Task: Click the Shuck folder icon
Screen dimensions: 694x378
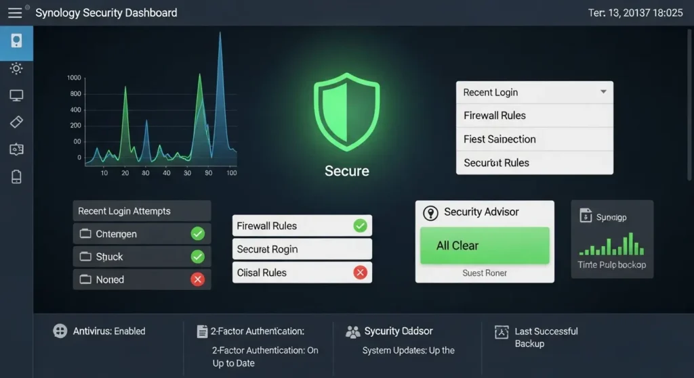Action: [85, 256]
